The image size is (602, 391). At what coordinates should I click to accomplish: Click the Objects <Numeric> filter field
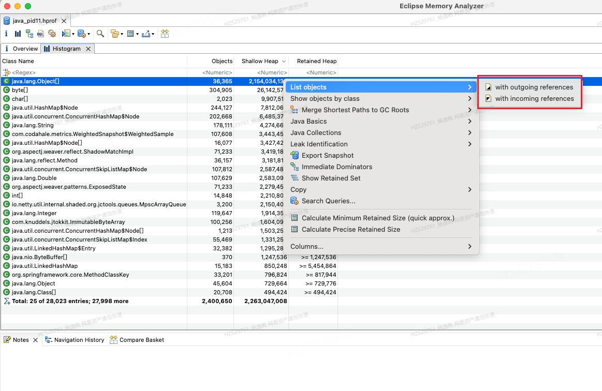tap(210, 72)
